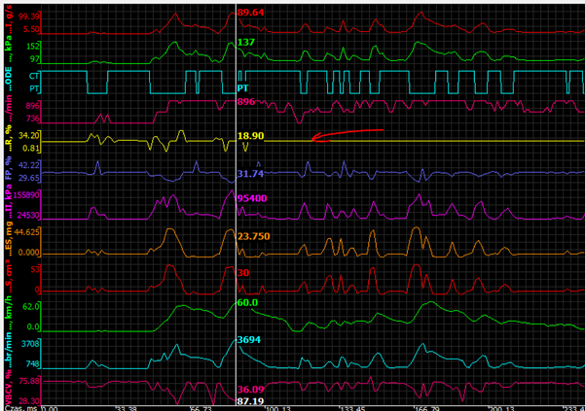The width and height of the screenshot is (585, 411).
Task: Select the cyan PT cursor state label
Action: coord(243,87)
